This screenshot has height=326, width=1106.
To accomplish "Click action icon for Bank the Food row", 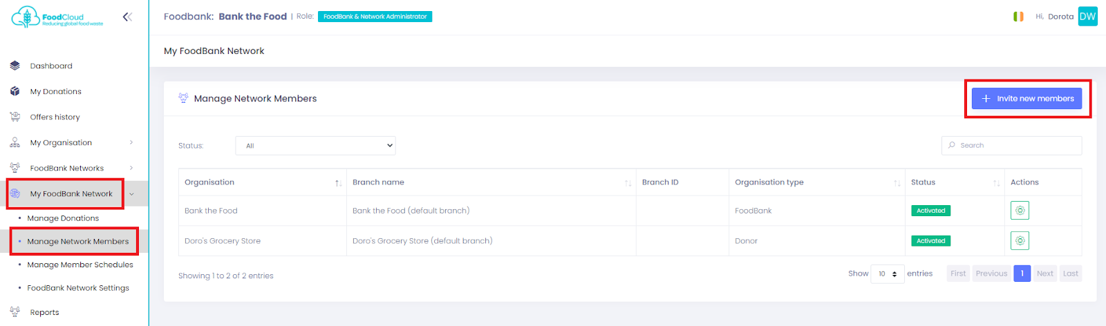I will point(1020,211).
